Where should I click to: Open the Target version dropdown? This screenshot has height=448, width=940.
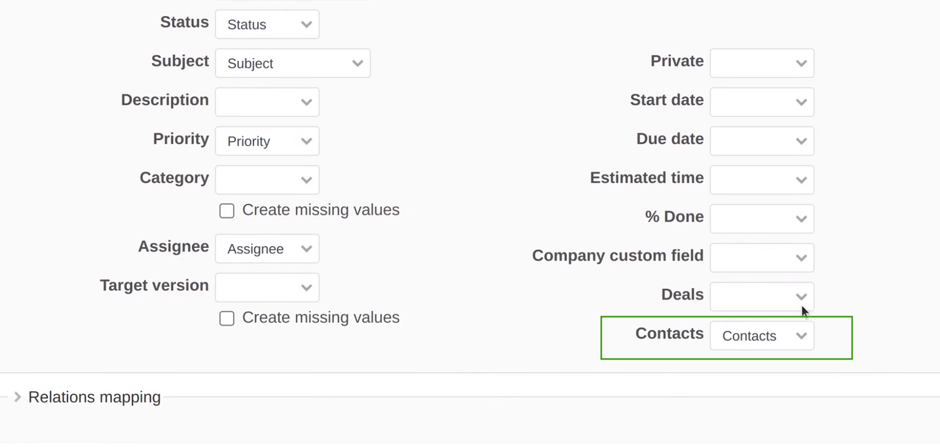tap(267, 287)
